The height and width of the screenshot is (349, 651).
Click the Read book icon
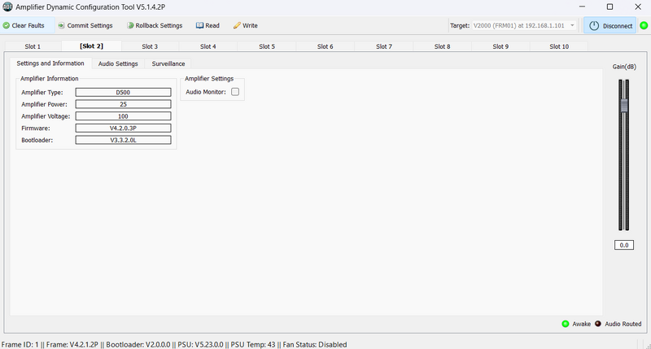point(199,25)
